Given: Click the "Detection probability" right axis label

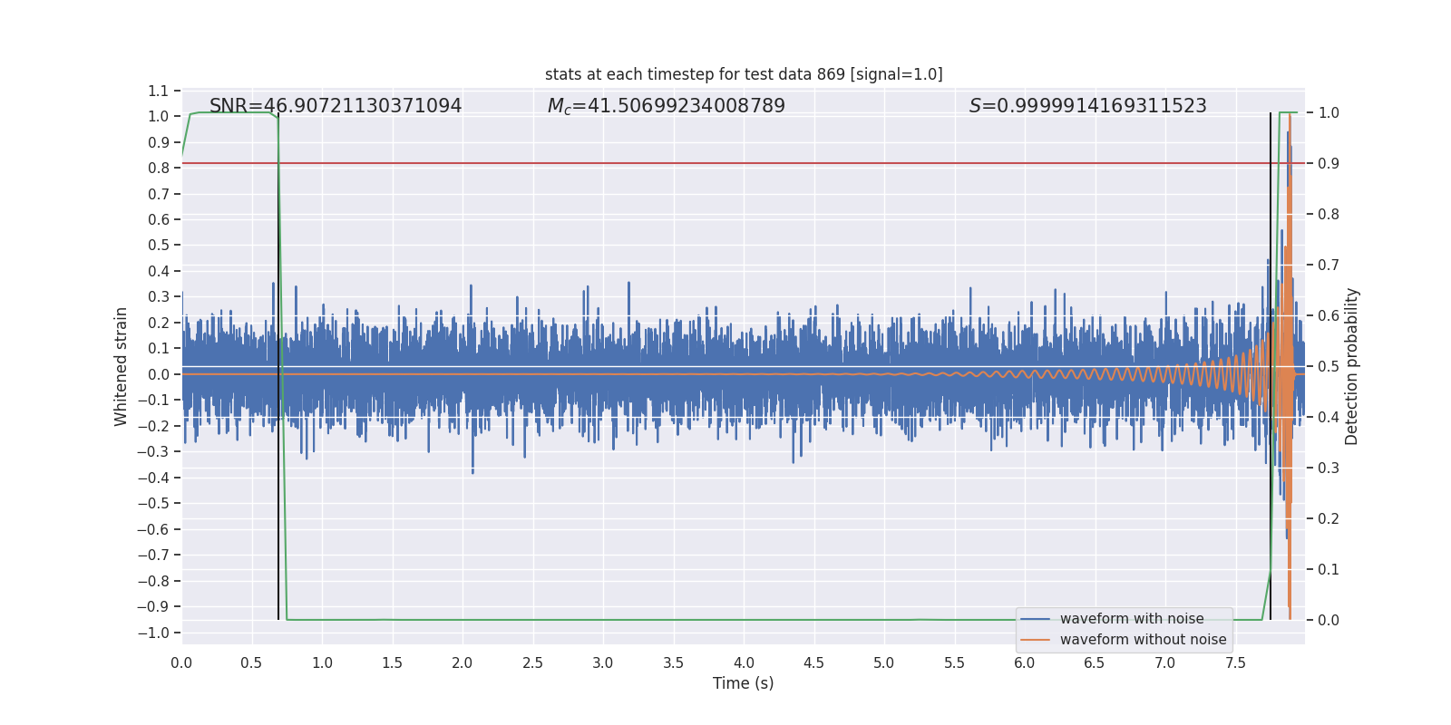Looking at the screenshot, I should click(x=1352, y=367).
